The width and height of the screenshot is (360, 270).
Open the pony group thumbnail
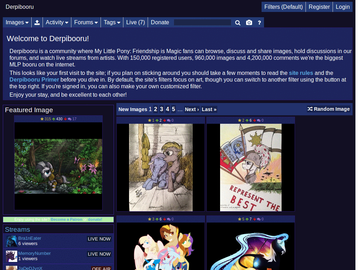[x=160, y=246]
